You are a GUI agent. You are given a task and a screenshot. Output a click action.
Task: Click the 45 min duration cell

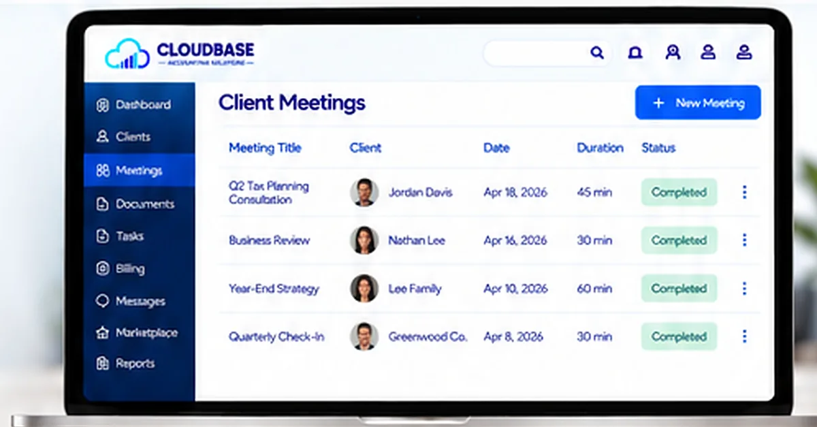(594, 192)
